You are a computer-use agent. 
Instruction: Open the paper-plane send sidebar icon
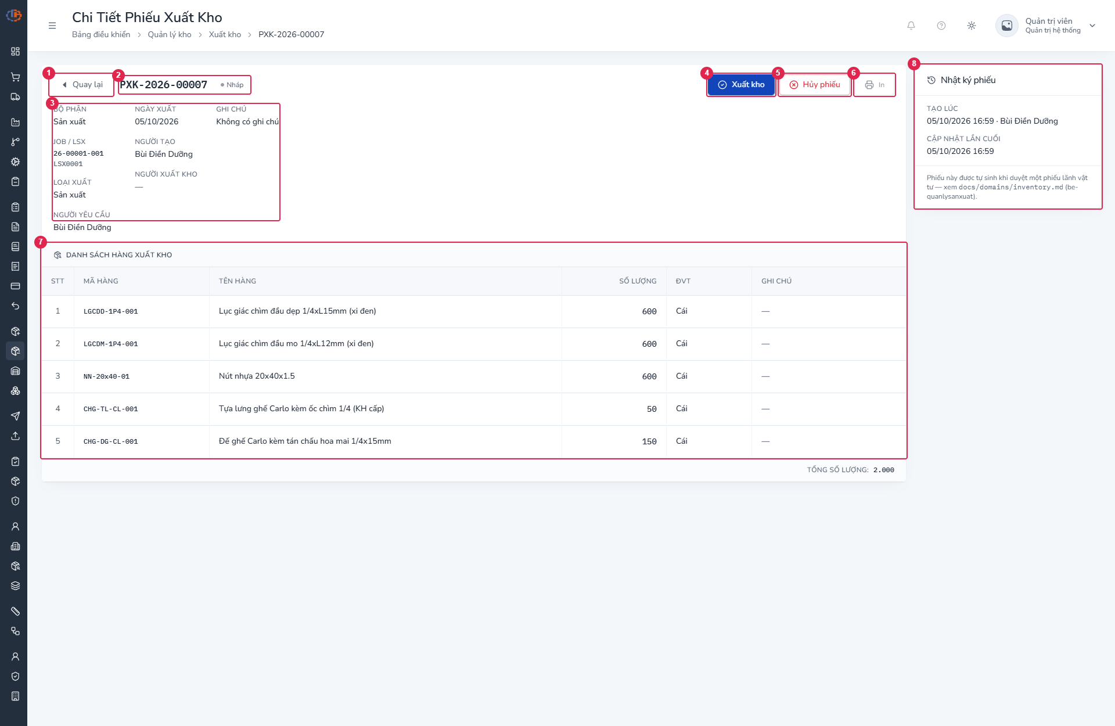click(x=16, y=416)
